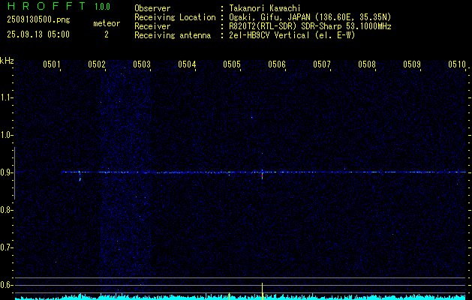Click the 0.7 kHz frequency label
This screenshot has height=300, width=472.
[6, 247]
